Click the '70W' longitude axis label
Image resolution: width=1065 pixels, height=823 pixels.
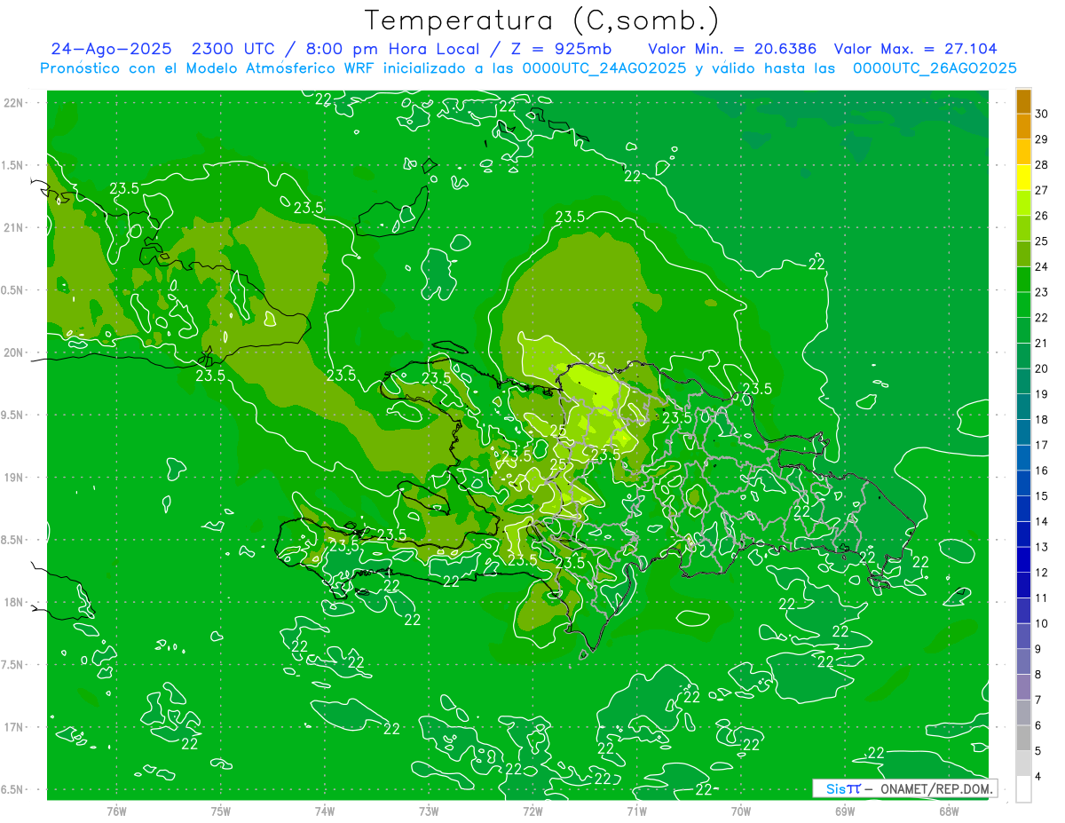click(x=741, y=811)
